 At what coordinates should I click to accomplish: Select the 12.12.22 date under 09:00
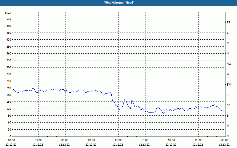coord(91,145)
